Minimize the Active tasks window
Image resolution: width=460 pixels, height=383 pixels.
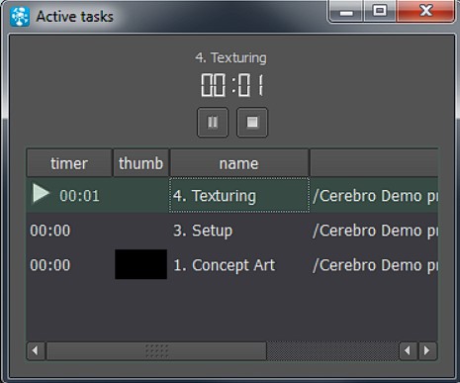(x=346, y=12)
